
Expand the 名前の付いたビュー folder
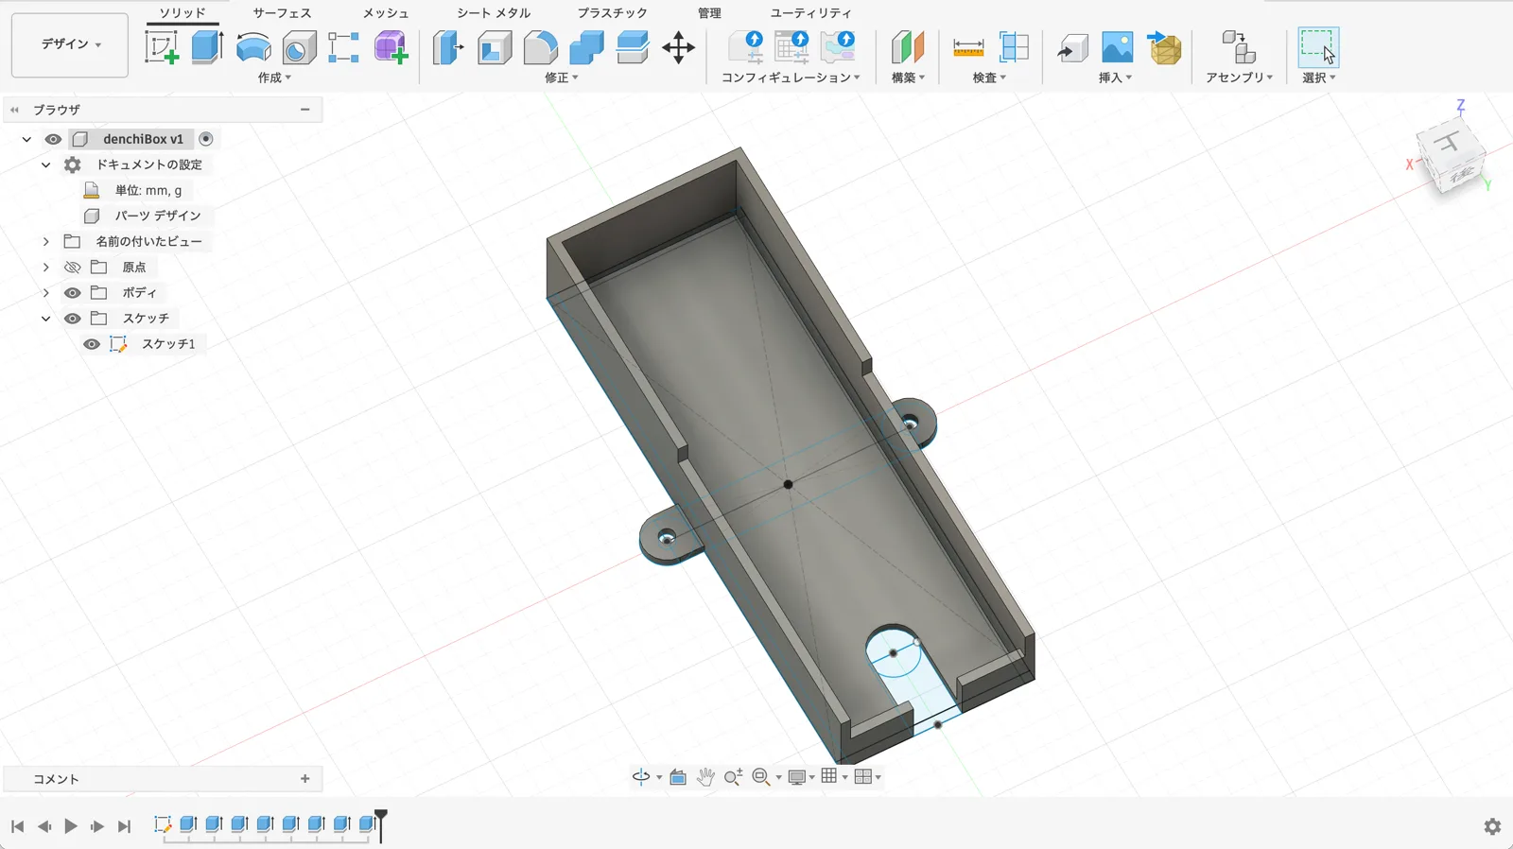coord(45,242)
